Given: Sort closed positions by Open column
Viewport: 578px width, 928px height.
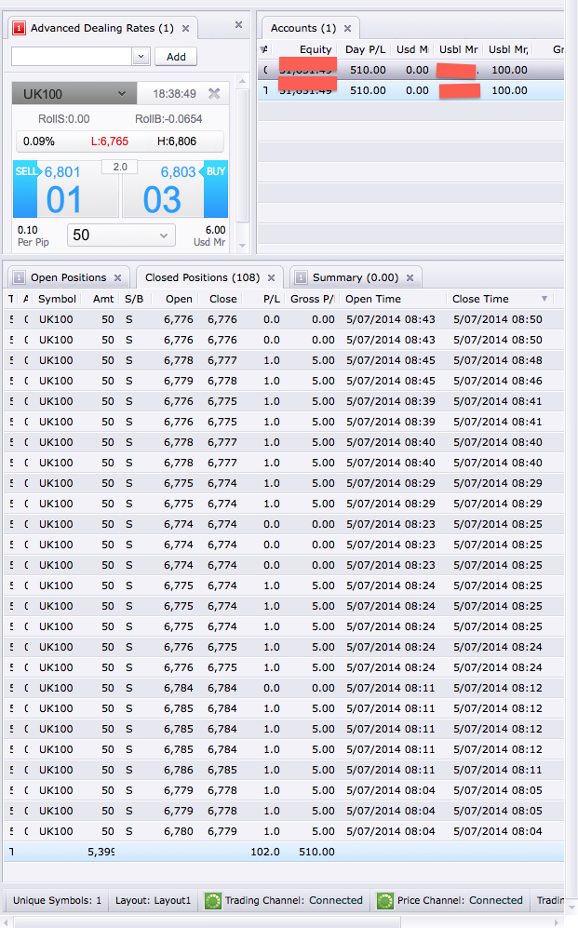Looking at the screenshot, I should pyautogui.click(x=179, y=299).
